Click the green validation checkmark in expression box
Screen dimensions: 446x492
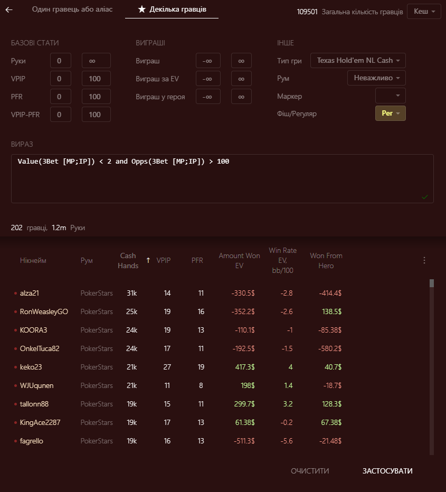point(425,197)
